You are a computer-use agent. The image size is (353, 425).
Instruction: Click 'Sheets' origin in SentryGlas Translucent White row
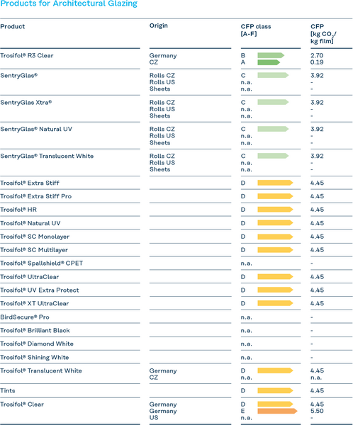pos(159,170)
